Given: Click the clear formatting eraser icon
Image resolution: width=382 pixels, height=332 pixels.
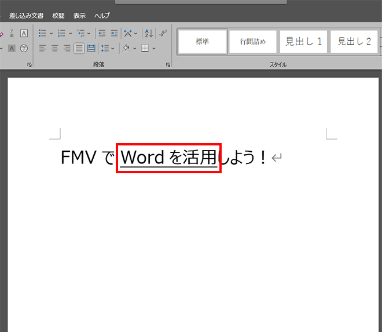Looking at the screenshot, I should (x=2, y=34).
